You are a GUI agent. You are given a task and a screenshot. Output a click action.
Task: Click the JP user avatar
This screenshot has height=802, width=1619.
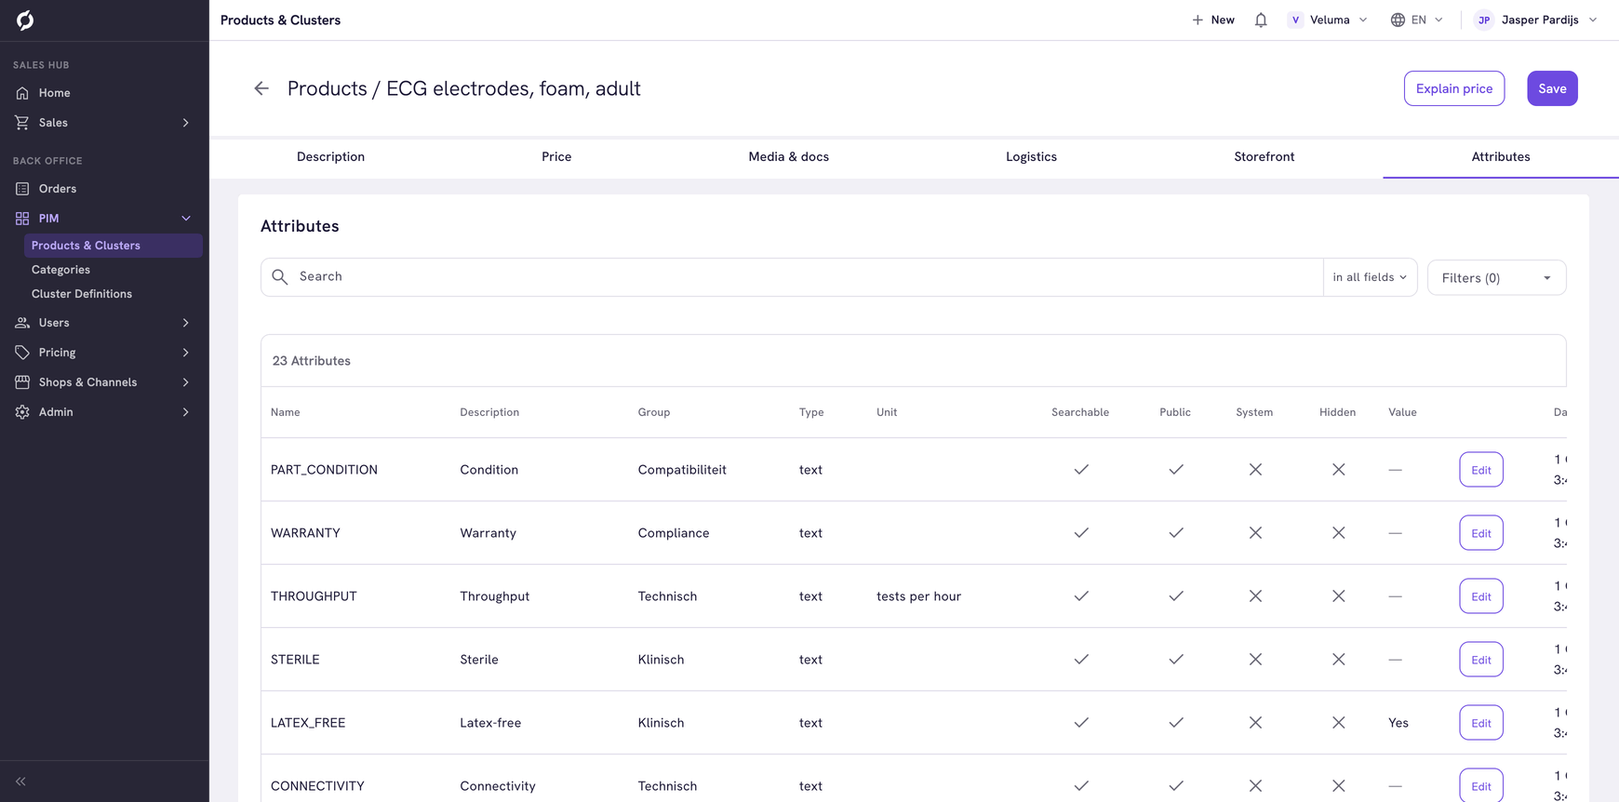point(1484,20)
